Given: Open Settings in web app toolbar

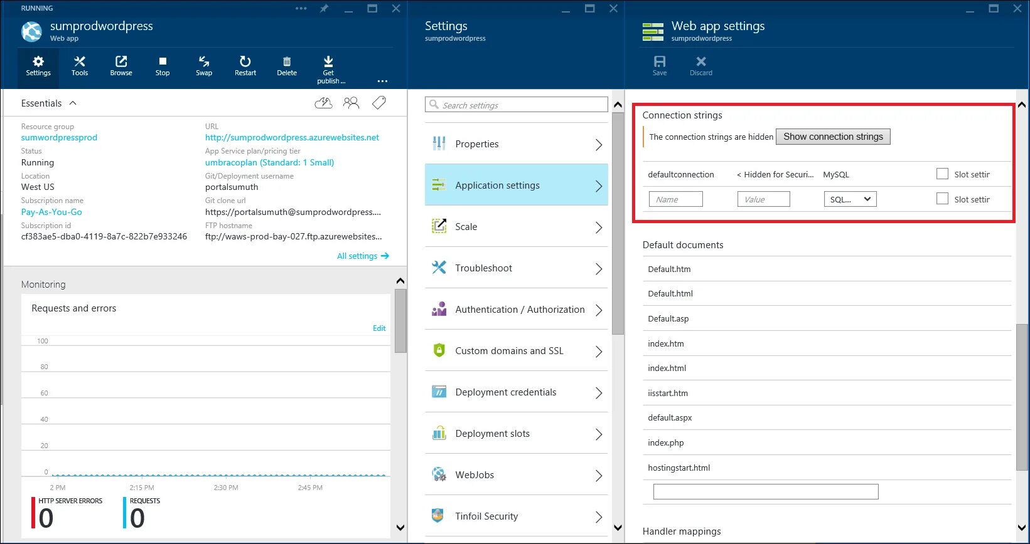Looking at the screenshot, I should click(38, 66).
